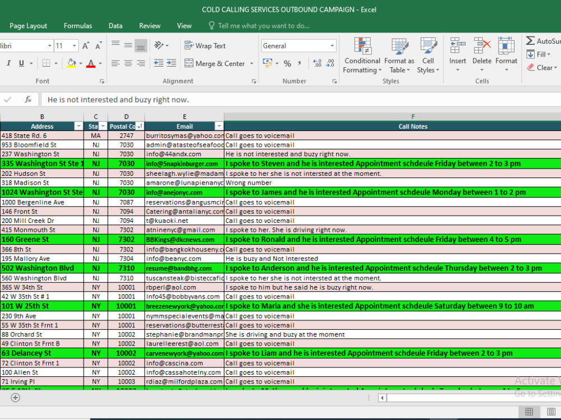Screen dimensions: 561x420
Task: Switch to Normal view in status bar
Action: [529, 412]
